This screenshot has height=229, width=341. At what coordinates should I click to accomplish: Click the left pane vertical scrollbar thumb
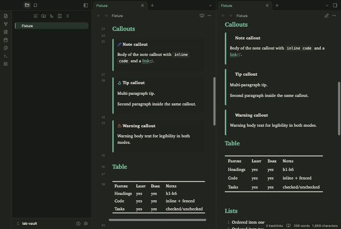(x=214, y=101)
